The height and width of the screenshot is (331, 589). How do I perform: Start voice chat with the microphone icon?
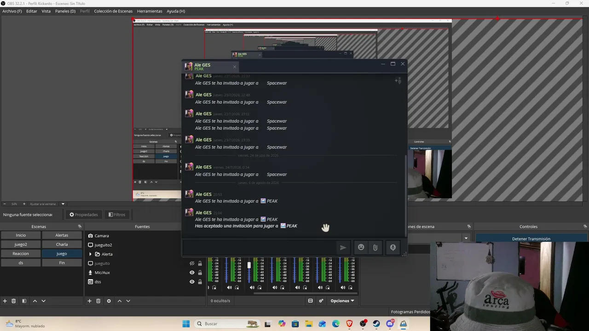(x=393, y=247)
